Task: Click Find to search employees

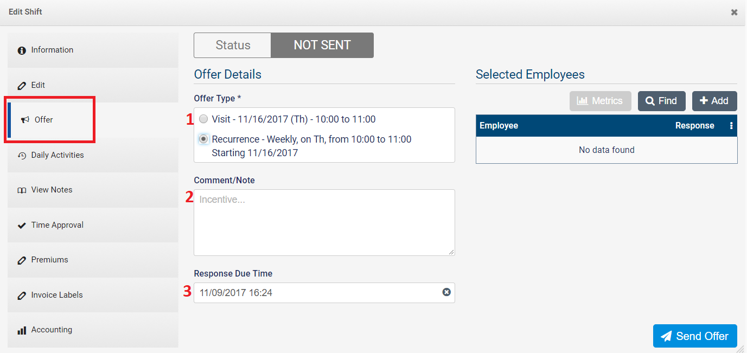Action: [x=661, y=101]
